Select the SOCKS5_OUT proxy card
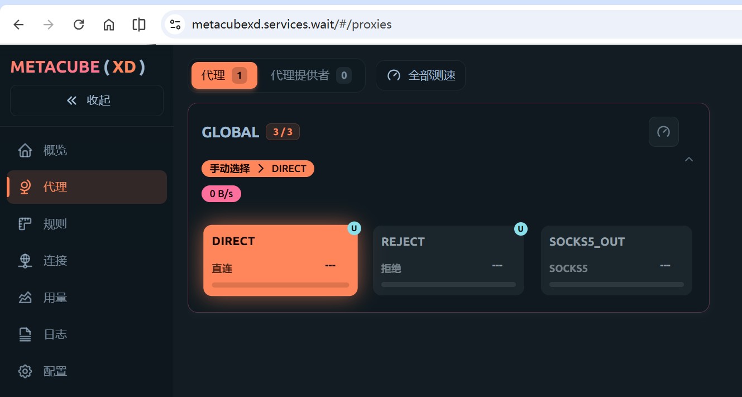This screenshot has height=397, width=742. (616, 260)
